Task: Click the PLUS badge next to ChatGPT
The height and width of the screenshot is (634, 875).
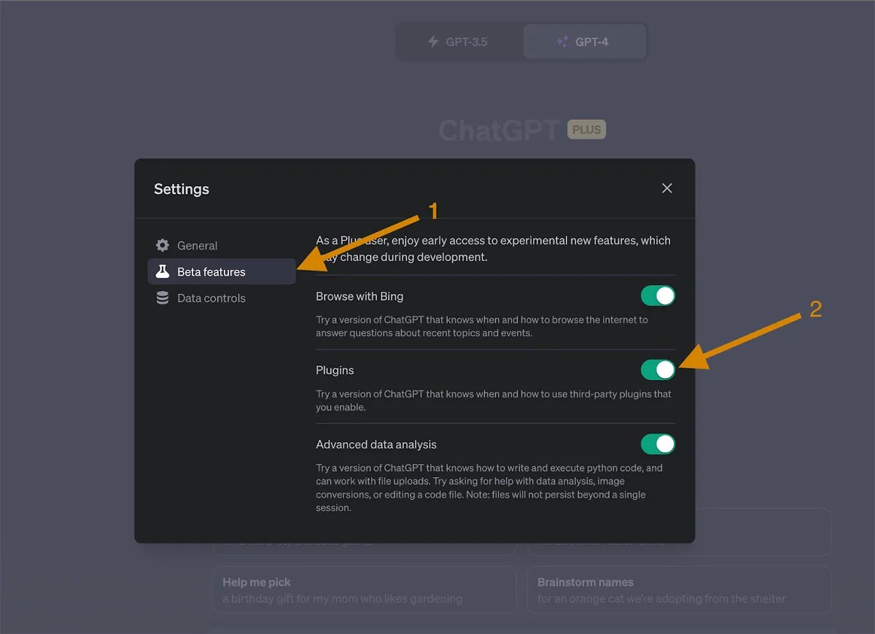Action: (x=587, y=130)
